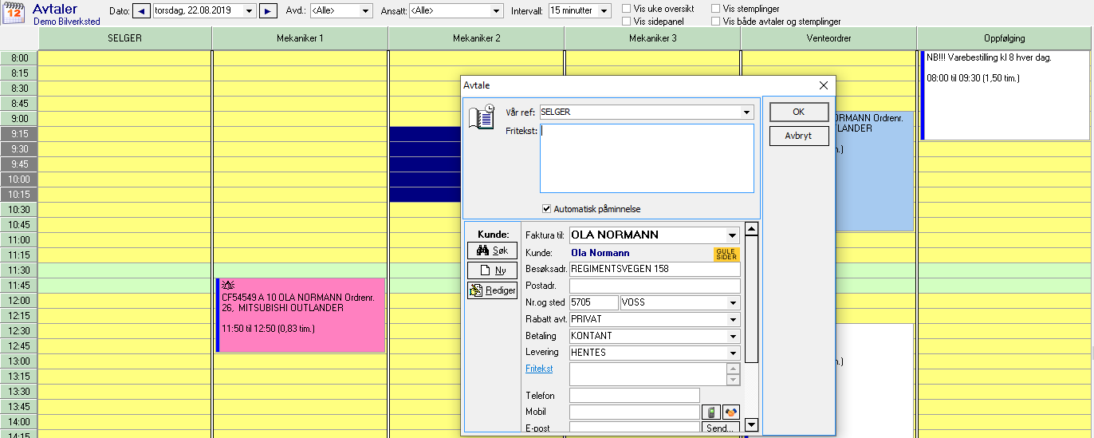Go to previous date with left arrow
The height and width of the screenshot is (438, 1094).
(x=141, y=11)
